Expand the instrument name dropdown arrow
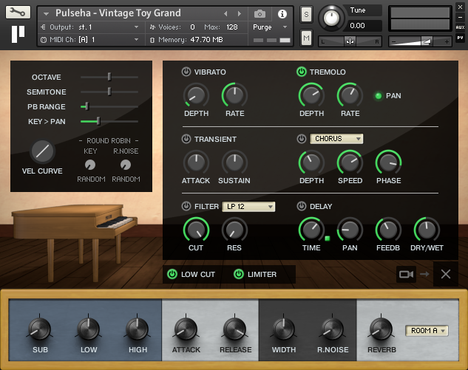468x370 pixels. pyautogui.click(x=46, y=14)
